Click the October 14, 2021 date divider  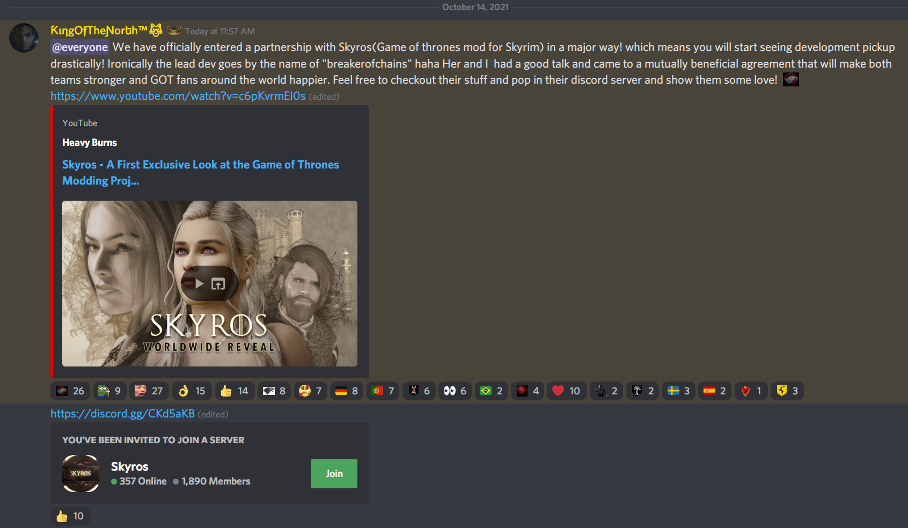coord(475,7)
